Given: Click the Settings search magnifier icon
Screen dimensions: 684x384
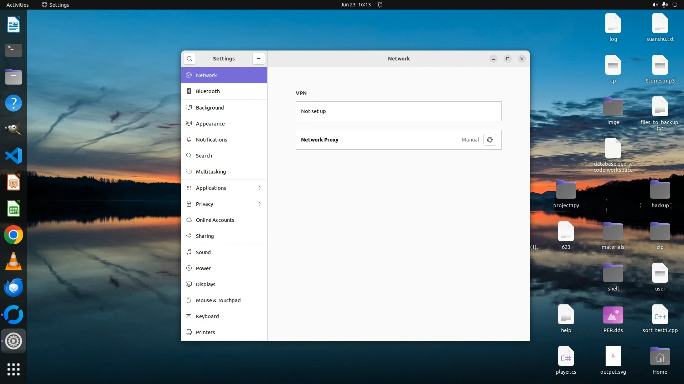Looking at the screenshot, I should (190, 59).
